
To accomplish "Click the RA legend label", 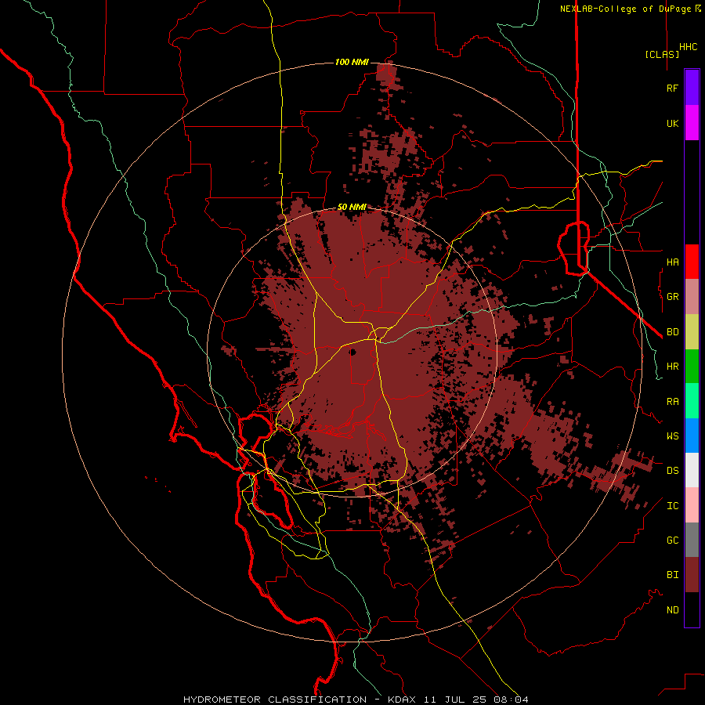I will [x=672, y=402].
